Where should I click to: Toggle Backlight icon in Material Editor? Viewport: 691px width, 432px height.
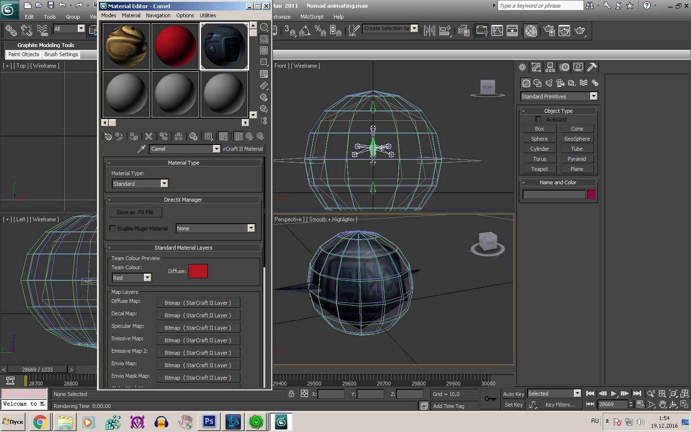tap(264, 39)
